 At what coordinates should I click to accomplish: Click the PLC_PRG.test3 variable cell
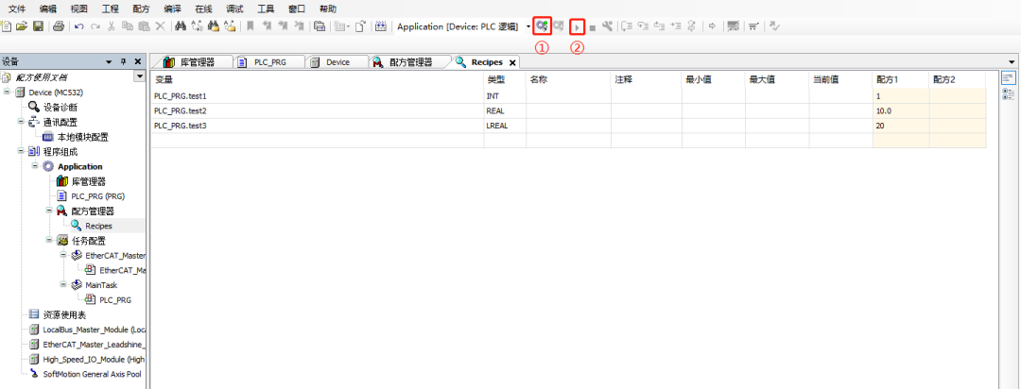coord(317,126)
